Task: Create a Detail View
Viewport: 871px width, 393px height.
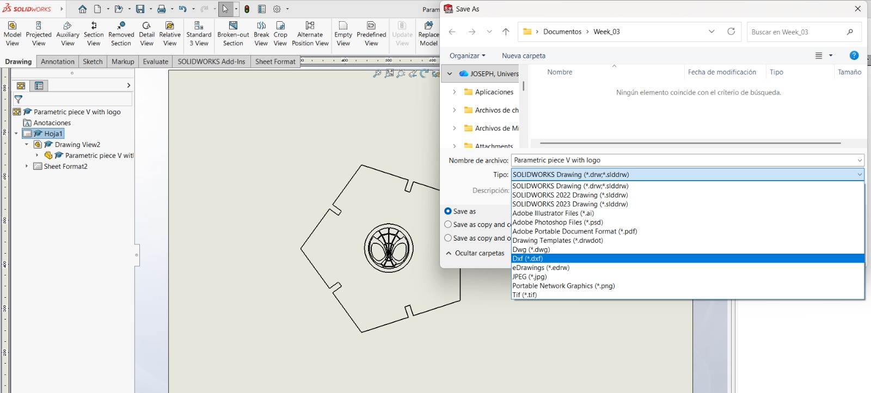Action: (147, 34)
